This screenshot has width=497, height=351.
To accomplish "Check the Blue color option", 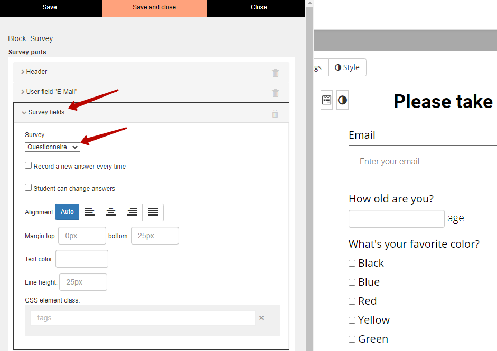I will click(x=352, y=282).
